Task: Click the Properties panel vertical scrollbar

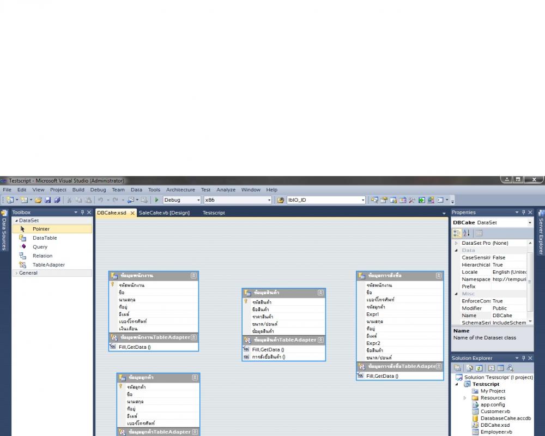Action: click(530, 282)
